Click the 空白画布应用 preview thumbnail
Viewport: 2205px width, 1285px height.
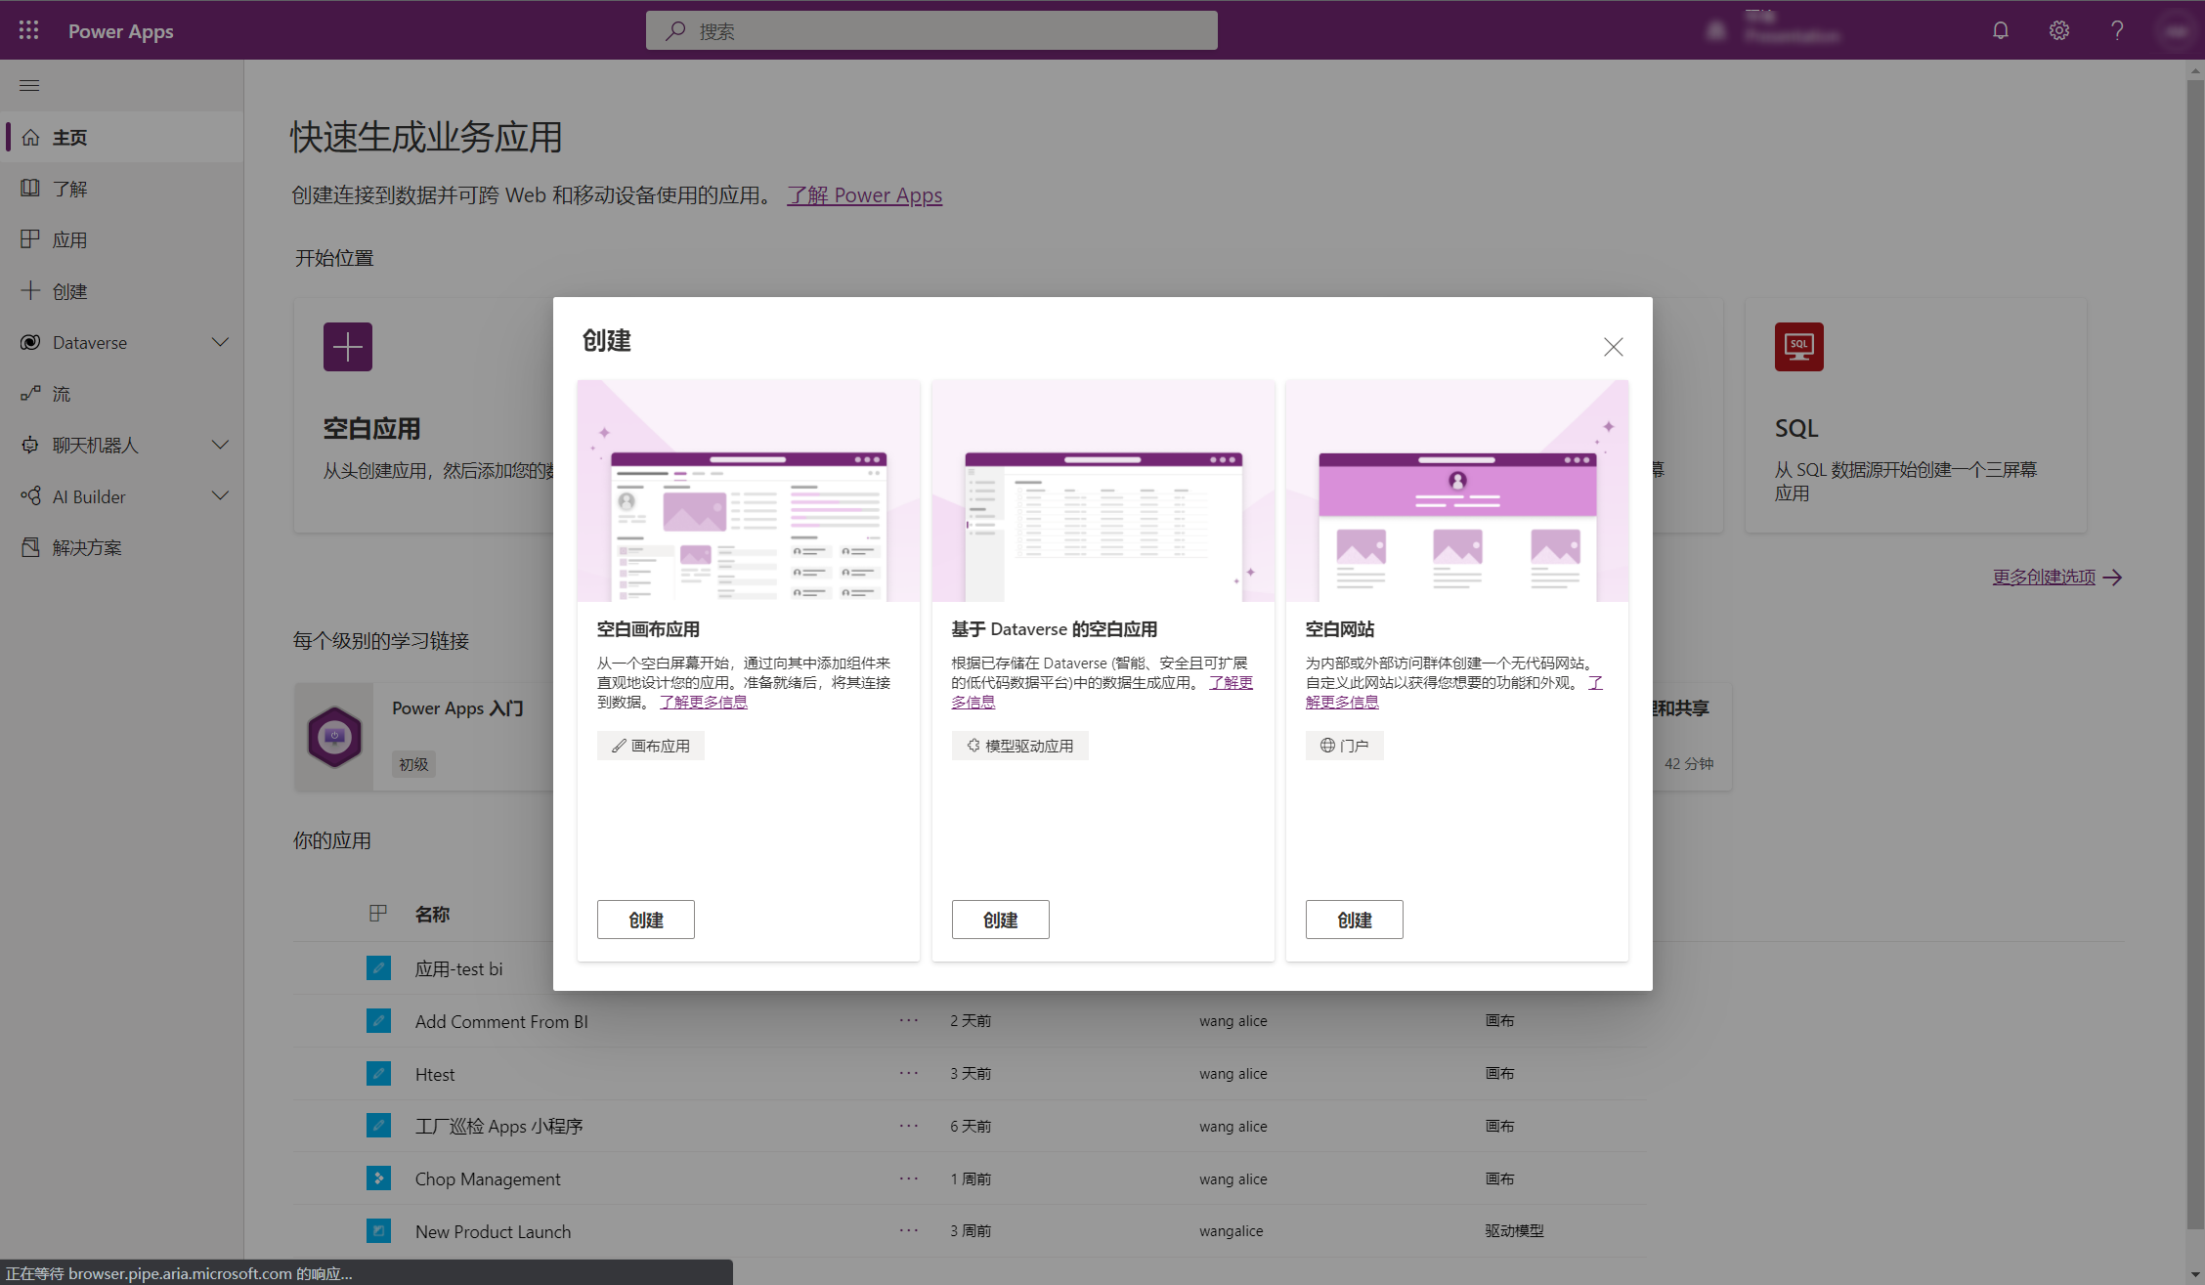pos(749,491)
